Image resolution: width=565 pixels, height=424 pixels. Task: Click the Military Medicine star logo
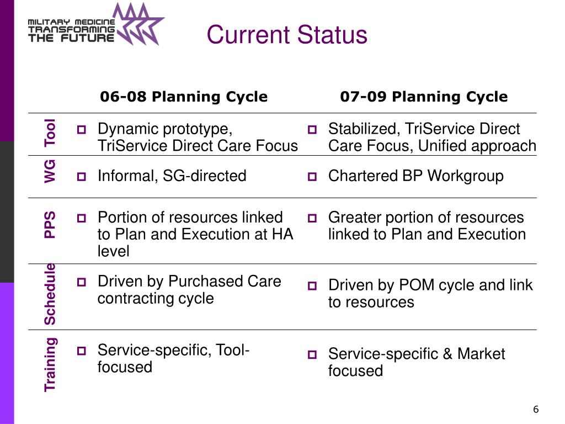tap(138, 24)
